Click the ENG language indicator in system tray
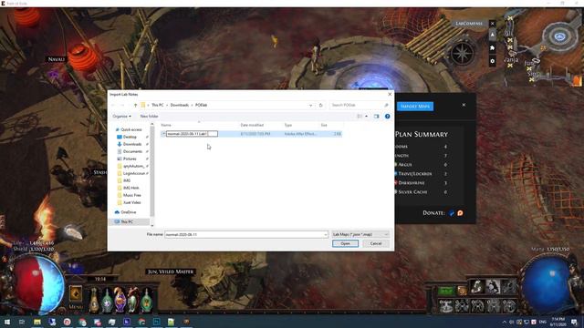This screenshot has height=328, width=584. point(543,322)
